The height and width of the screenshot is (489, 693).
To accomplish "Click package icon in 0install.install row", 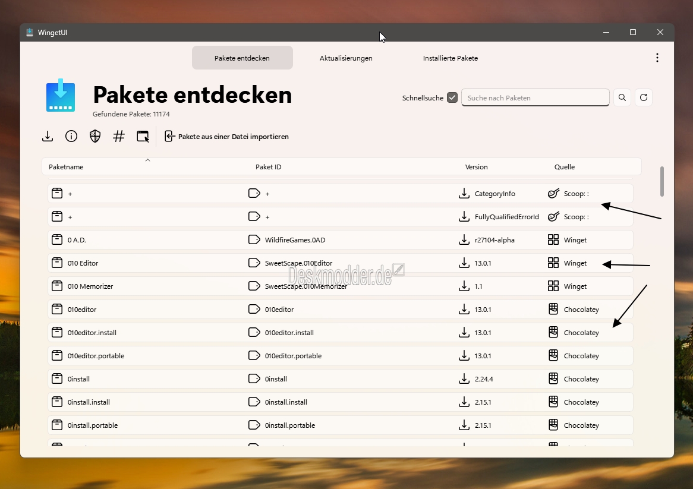I will [x=57, y=402].
